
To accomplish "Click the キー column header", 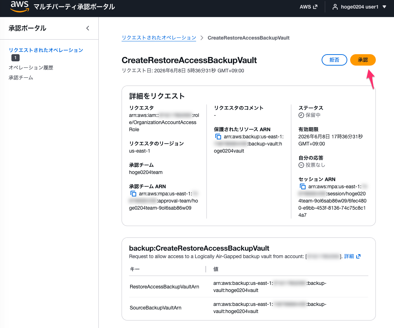I will [x=135, y=269].
